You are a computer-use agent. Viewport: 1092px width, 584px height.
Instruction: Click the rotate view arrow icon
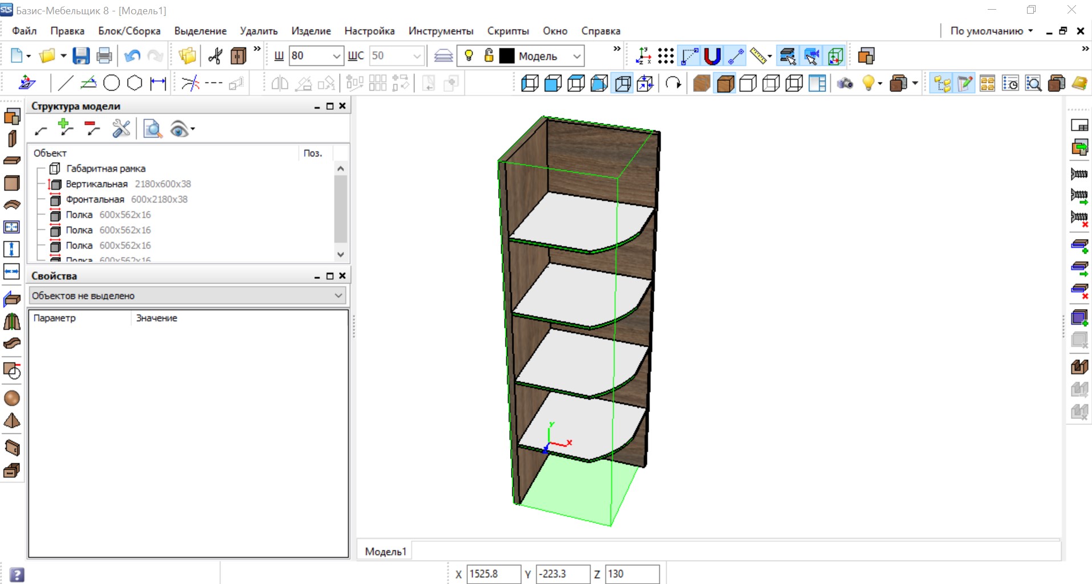pyautogui.click(x=673, y=84)
